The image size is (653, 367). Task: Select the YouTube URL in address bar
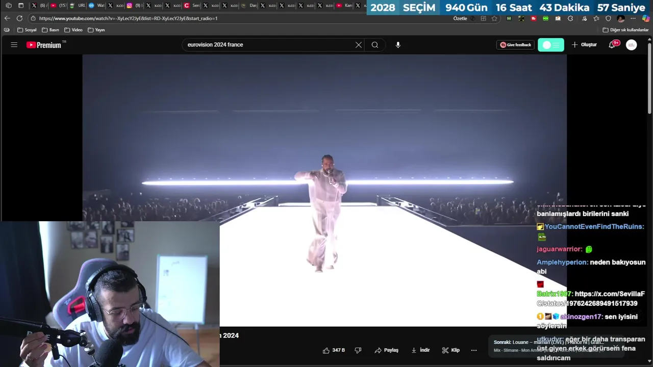pos(128,18)
